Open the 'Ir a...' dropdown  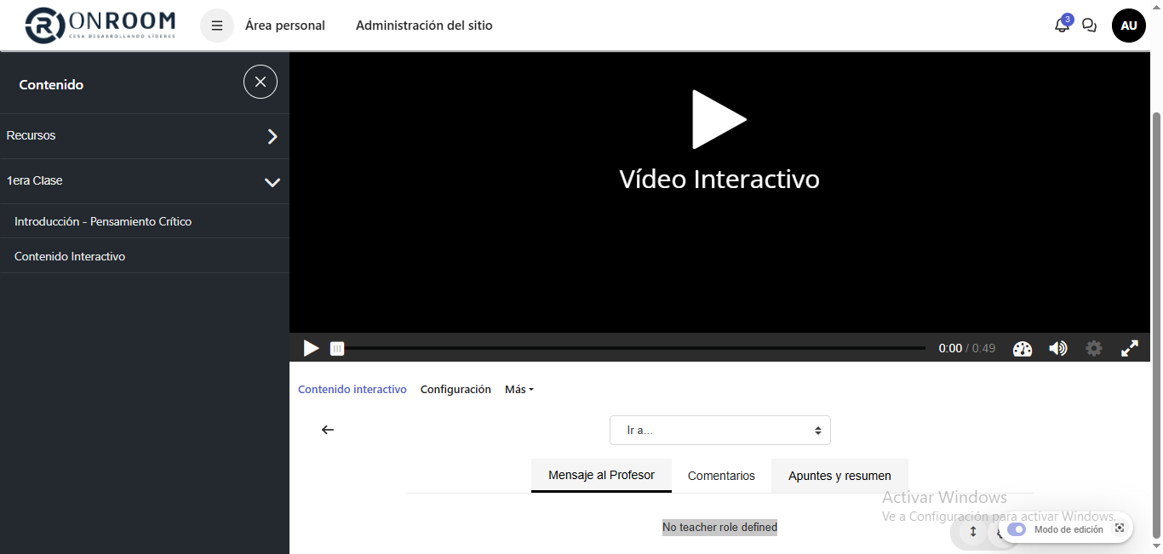719,430
